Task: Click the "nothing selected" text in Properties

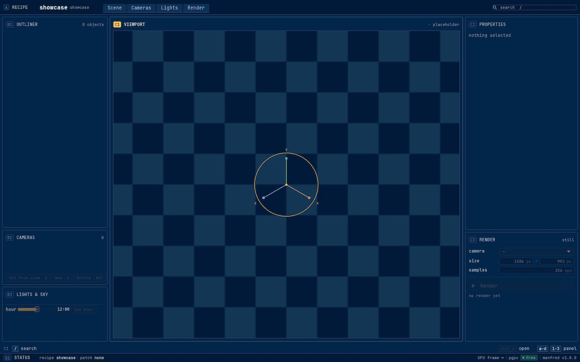Action: coord(490,35)
